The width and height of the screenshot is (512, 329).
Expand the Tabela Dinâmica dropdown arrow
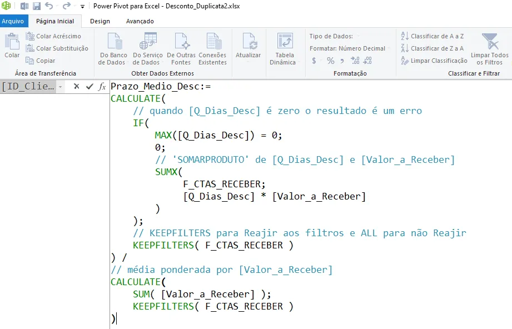click(299, 62)
